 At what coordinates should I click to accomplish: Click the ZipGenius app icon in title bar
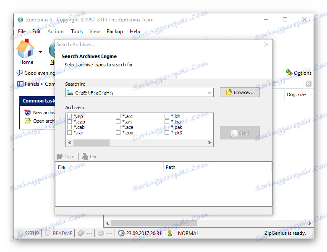(x=21, y=20)
